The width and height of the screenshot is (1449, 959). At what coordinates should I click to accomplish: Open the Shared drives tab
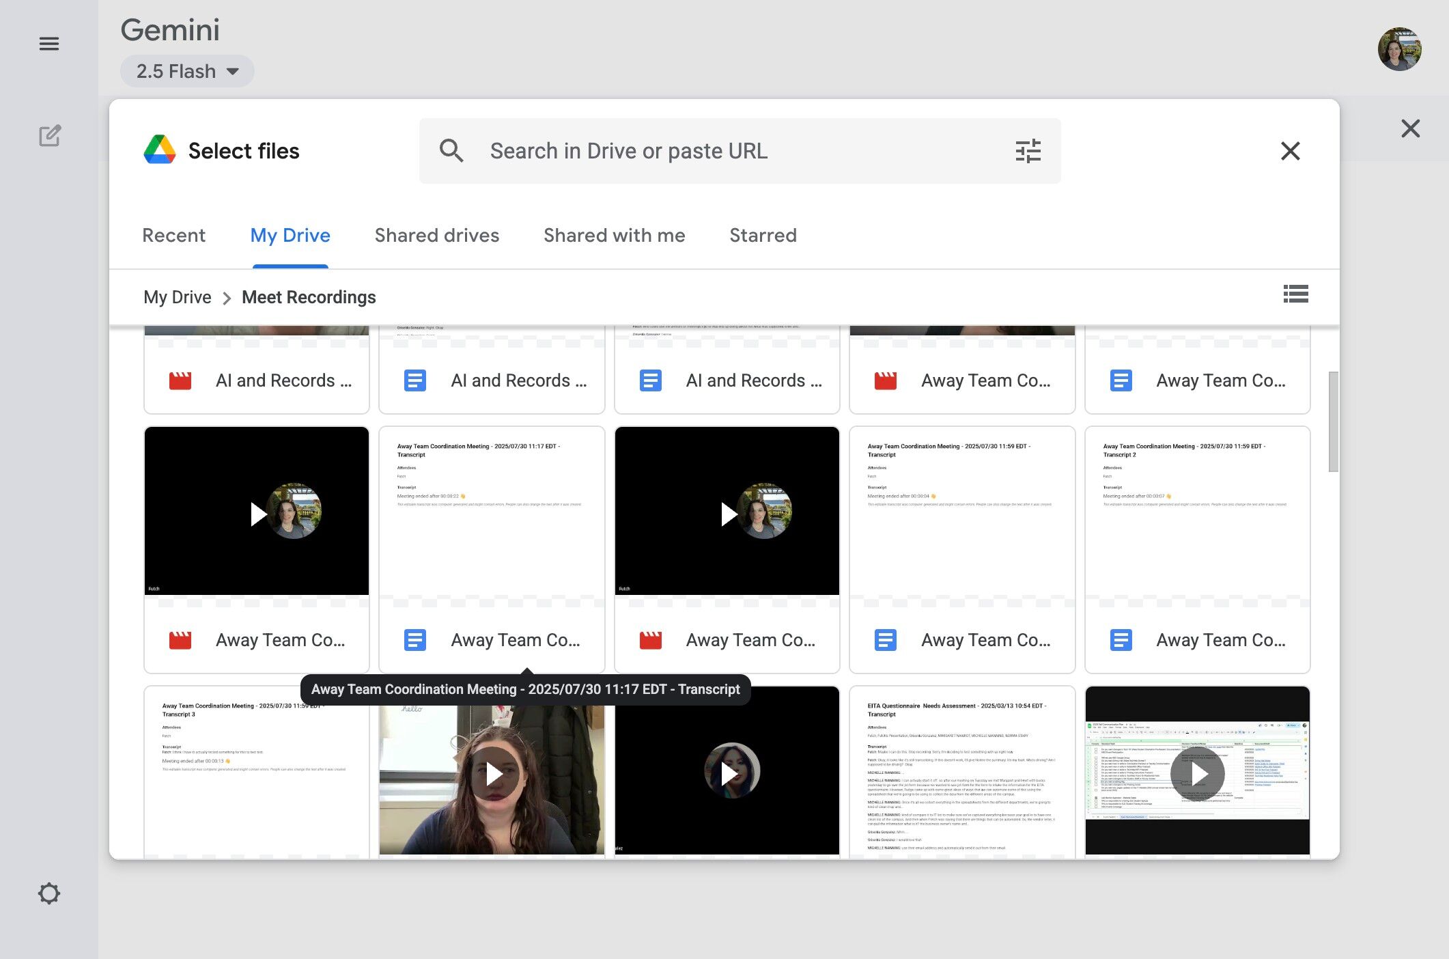click(x=436, y=236)
